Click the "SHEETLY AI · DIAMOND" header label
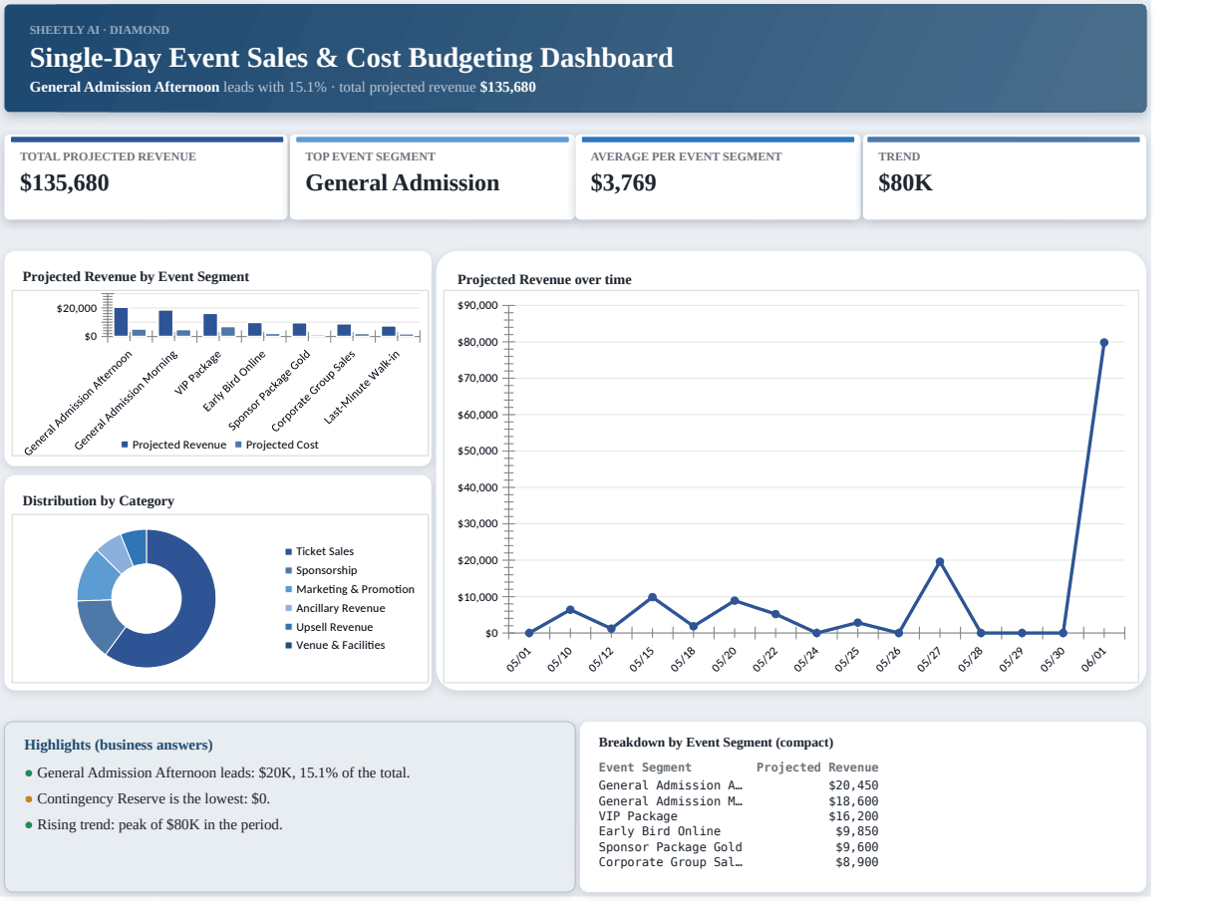The height and width of the screenshot is (919, 1223). 100,30
